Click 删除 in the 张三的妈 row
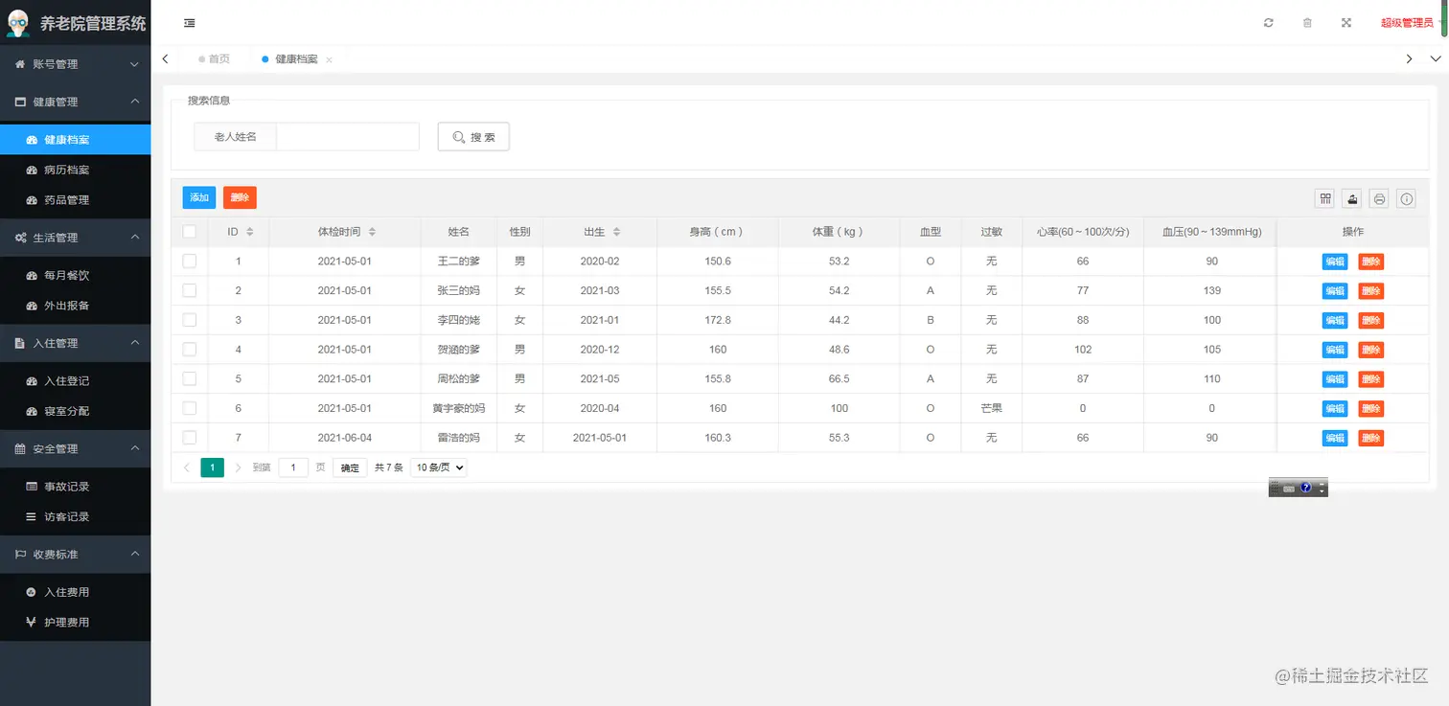This screenshot has height=706, width=1449. [x=1371, y=291]
